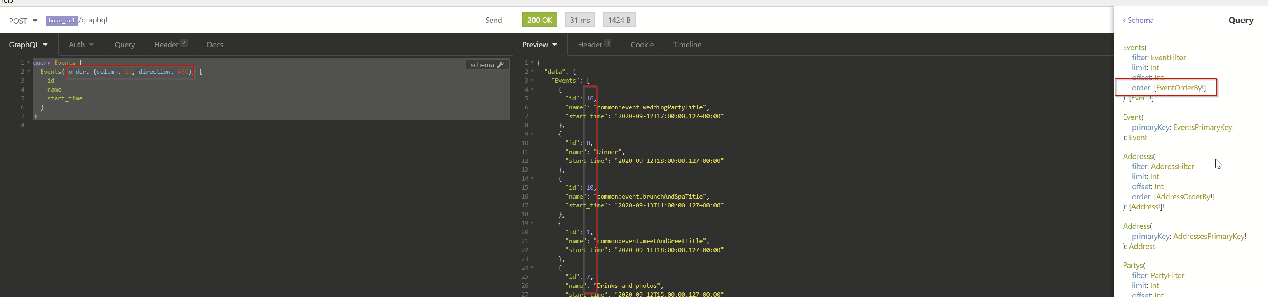Collapse "data" fold arrow in response
1268x297 pixels.
(532, 72)
